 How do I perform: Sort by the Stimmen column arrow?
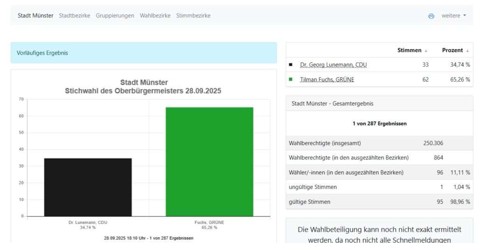tap(426, 50)
